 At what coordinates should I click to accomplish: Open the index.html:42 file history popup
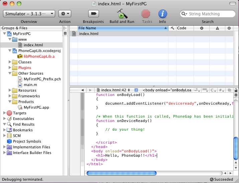coord(114,90)
